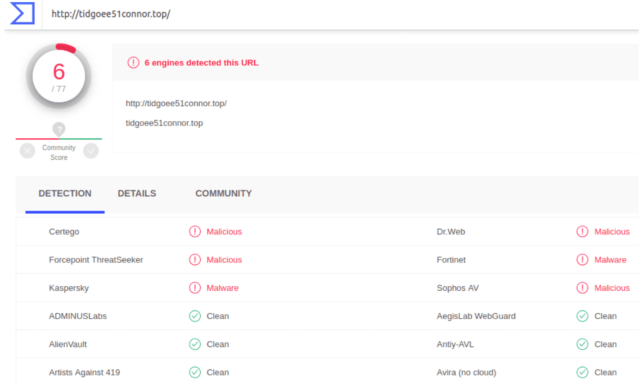Click the community score question mark marker

click(59, 129)
